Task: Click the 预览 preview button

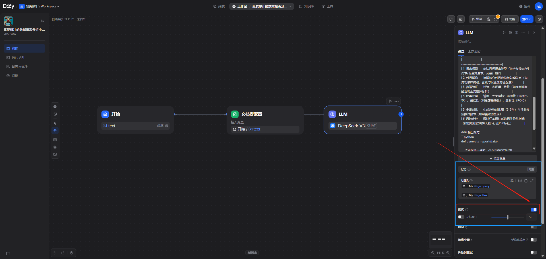Action: (477, 19)
